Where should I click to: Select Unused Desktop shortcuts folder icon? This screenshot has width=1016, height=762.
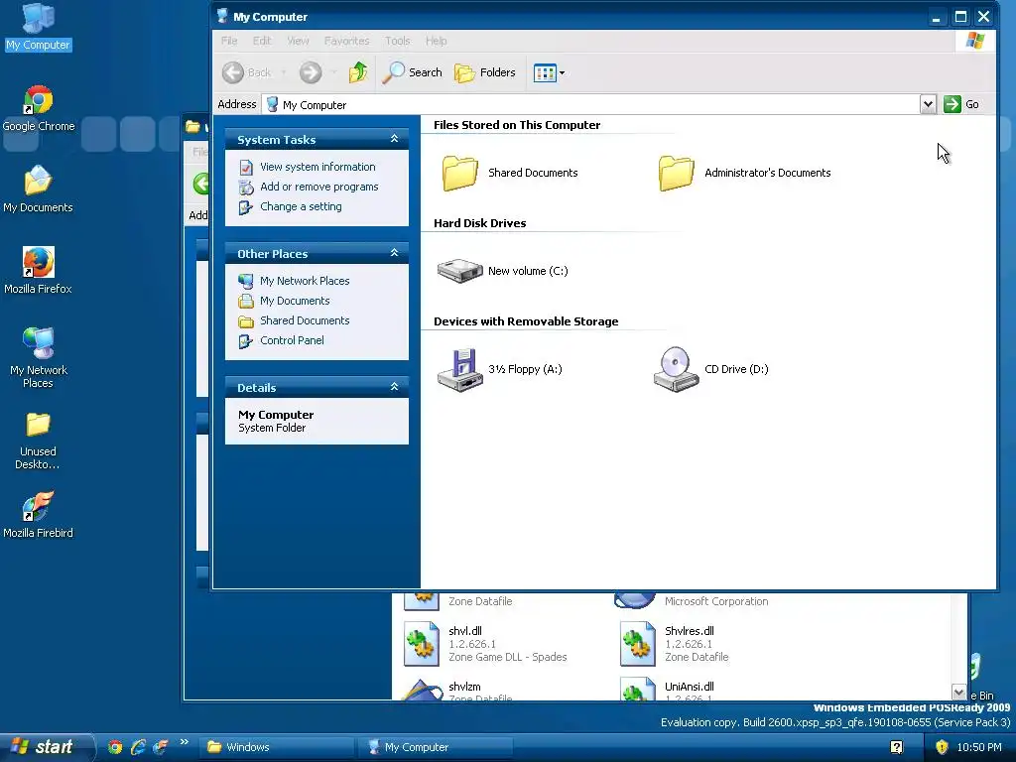tap(39, 441)
